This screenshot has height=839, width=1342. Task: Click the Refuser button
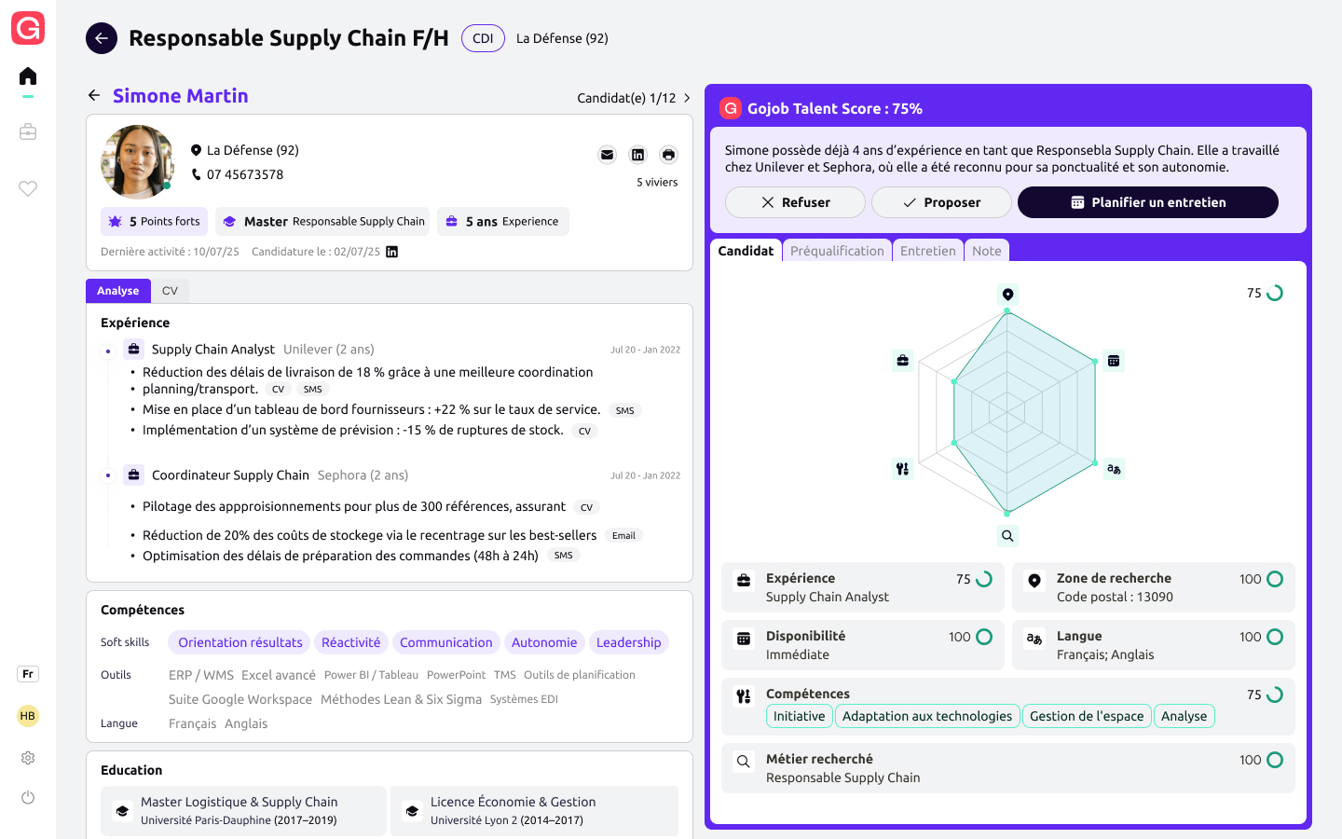coord(795,202)
